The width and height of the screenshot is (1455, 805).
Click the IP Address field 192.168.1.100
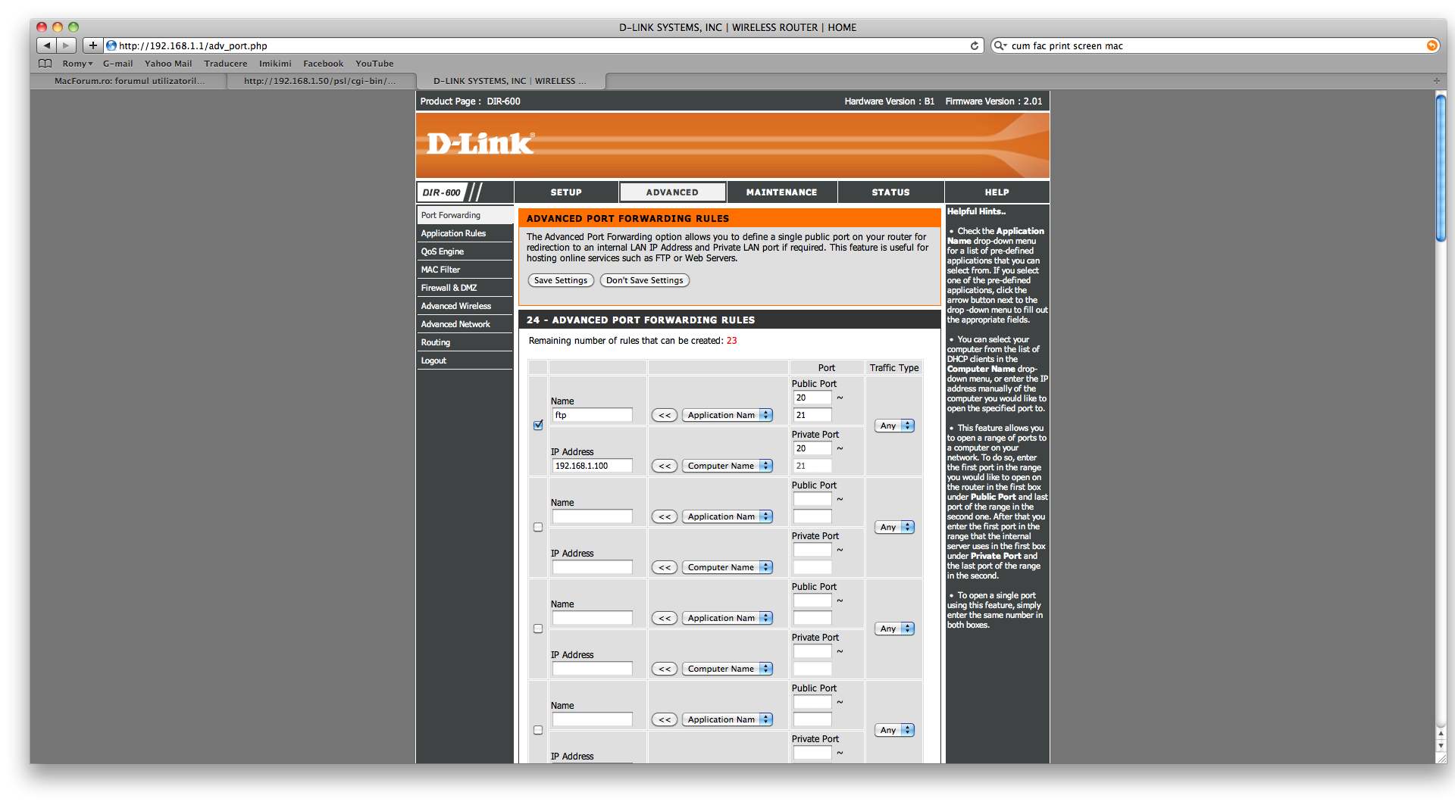pos(593,466)
